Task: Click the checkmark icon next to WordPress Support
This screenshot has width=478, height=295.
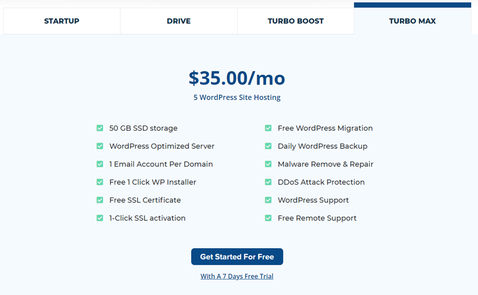Action: 268,200
